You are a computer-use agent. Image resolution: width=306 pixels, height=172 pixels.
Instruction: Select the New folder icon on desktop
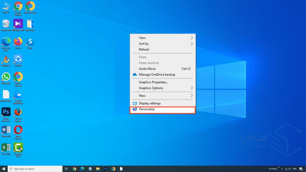point(30,25)
